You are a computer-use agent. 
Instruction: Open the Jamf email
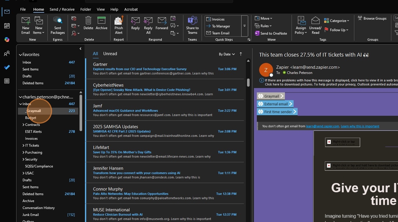pyautogui.click(x=165, y=110)
